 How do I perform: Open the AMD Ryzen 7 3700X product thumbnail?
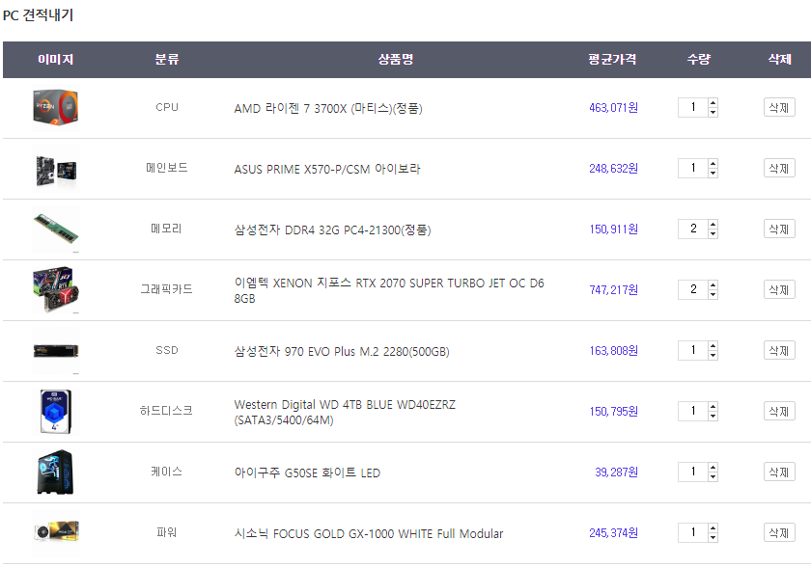pos(56,108)
